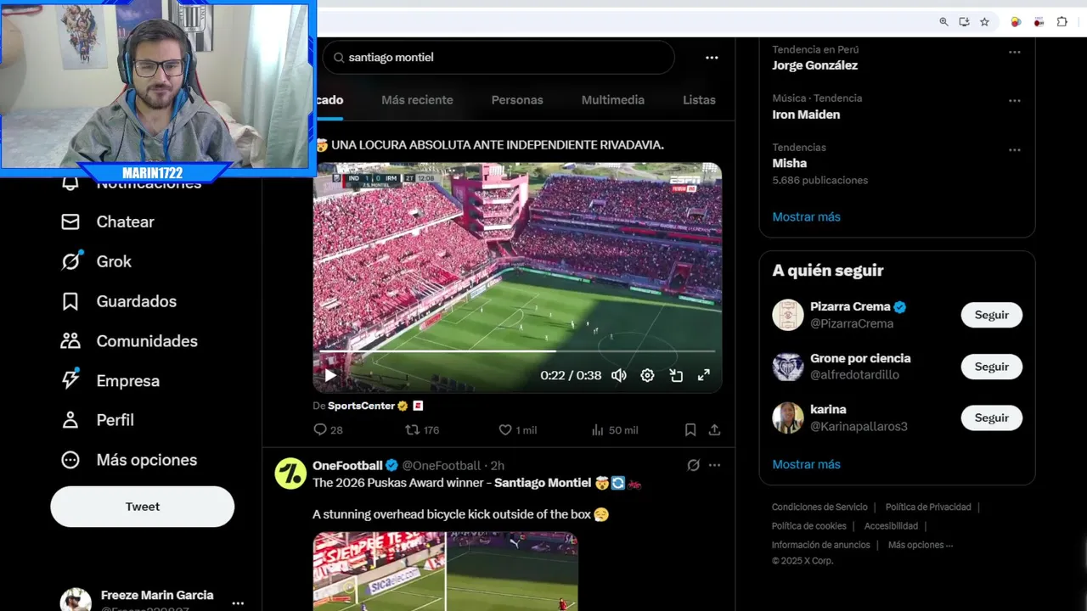Click the santiago montiel search field
Image resolution: width=1087 pixels, height=611 pixels.
point(498,58)
